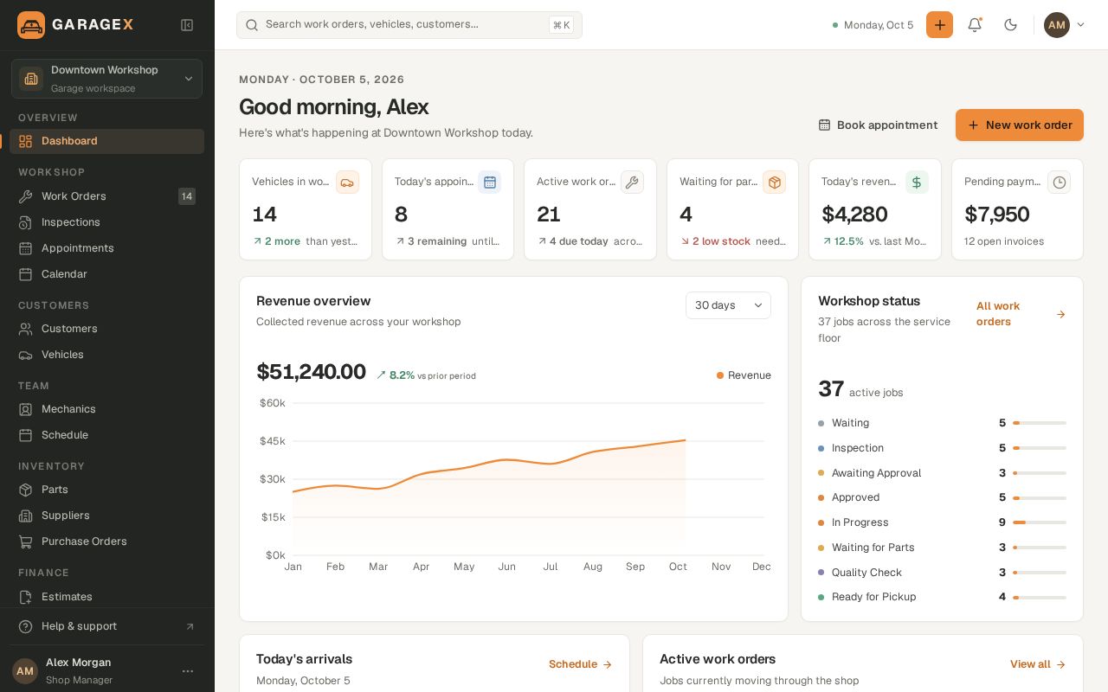Click the AM avatar in top bar
Image resolution: width=1108 pixels, height=692 pixels.
click(1056, 25)
